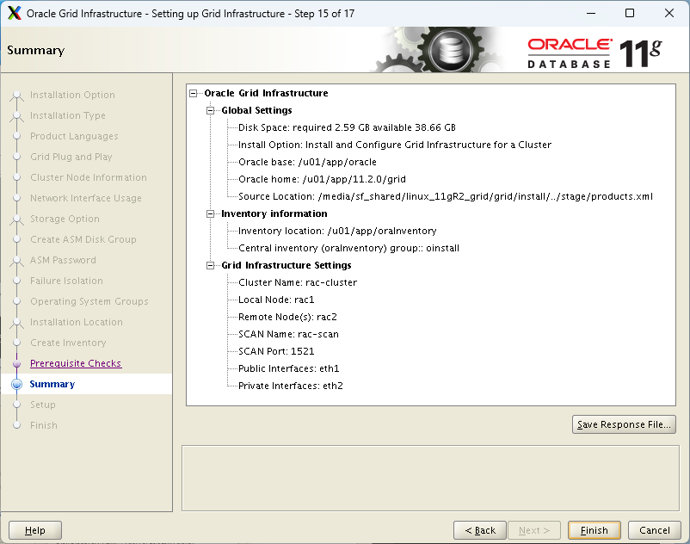Click Save Response File button
This screenshot has height=544, width=690.
(624, 424)
